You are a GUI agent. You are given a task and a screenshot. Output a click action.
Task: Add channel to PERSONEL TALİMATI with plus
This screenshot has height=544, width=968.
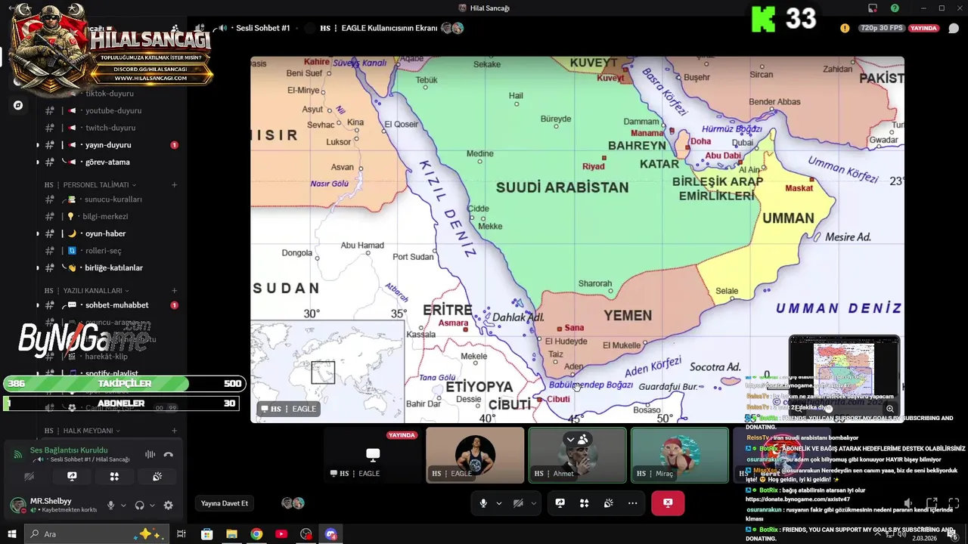click(175, 184)
